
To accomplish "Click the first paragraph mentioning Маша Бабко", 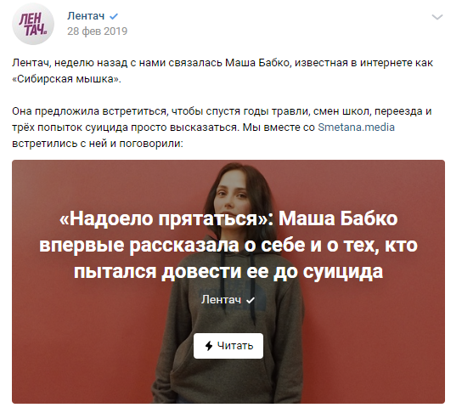I will click(223, 71).
